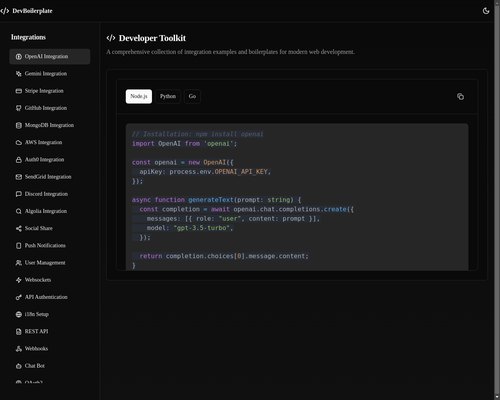Click the DevBoilerplate code logo icon
Image resolution: width=500 pixels, height=400 pixels.
click(x=5, y=11)
